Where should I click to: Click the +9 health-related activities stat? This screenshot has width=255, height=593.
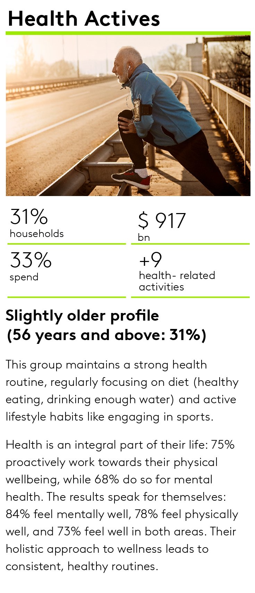tap(177, 272)
